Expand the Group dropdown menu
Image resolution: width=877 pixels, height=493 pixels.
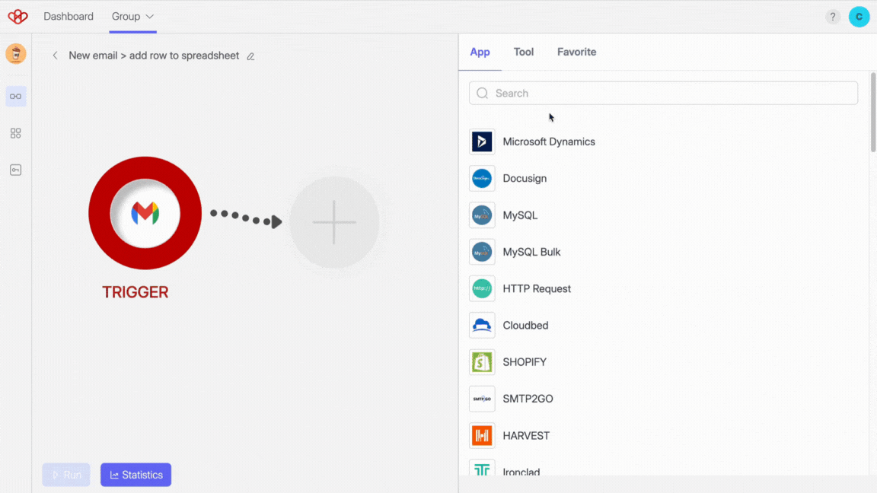click(x=132, y=17)
